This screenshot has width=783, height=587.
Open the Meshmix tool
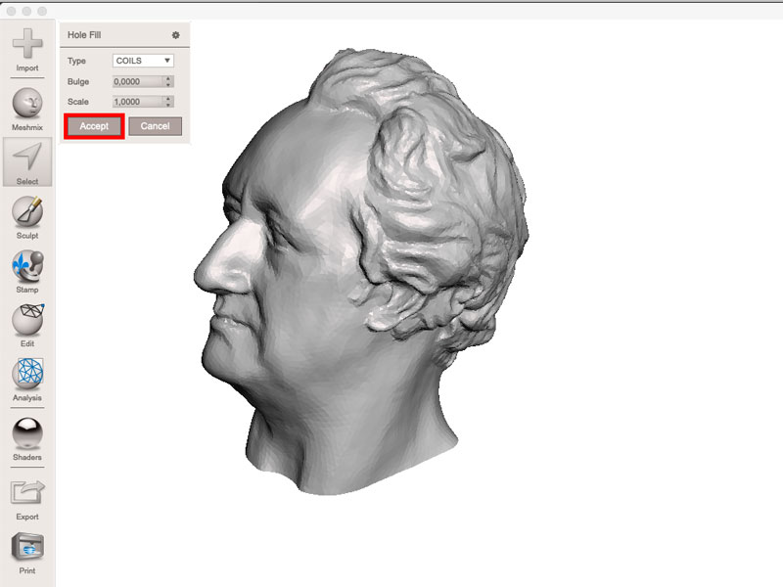[x=27, y=110]
